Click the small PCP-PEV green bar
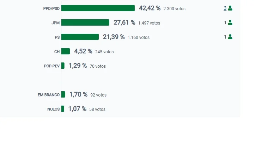This screenshot has height=160, width=256. [63, 66]
